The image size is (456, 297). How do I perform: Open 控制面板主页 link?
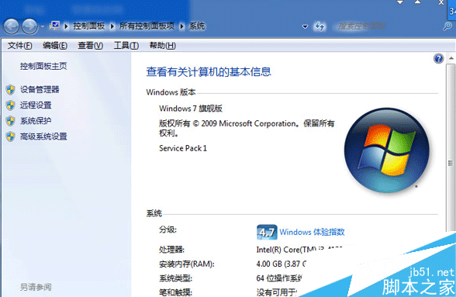tap(43, 67)
